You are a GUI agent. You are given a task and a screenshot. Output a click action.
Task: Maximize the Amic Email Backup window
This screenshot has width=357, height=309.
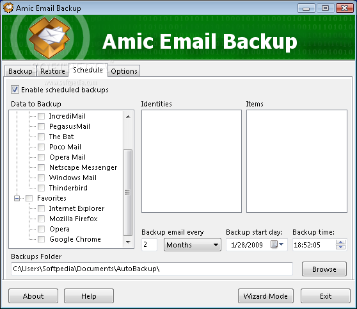(x=325, y=8)
